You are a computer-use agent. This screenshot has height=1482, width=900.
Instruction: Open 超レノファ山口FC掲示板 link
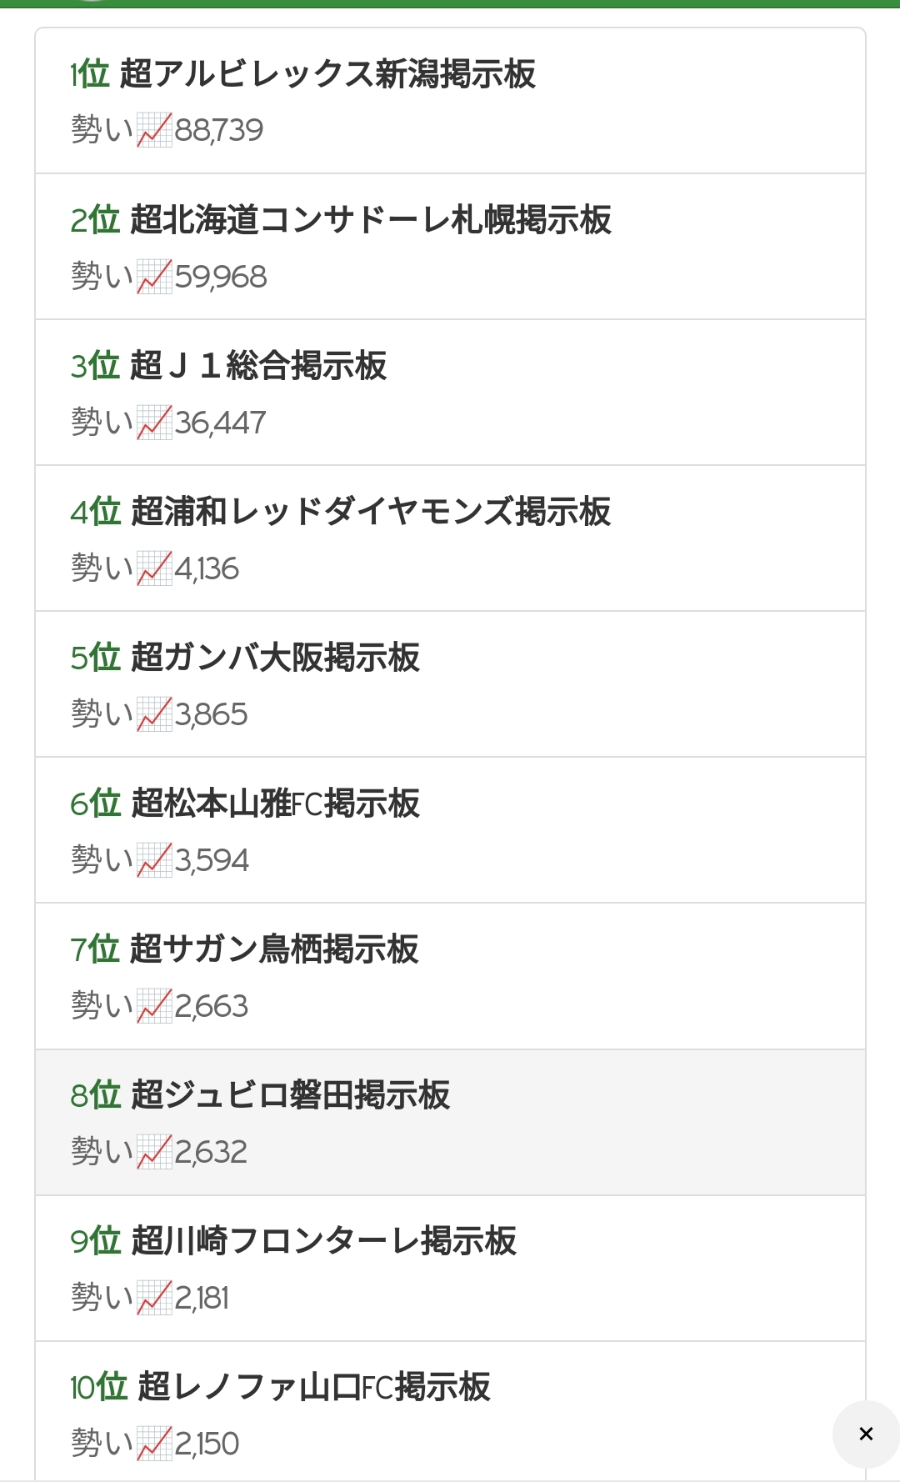[x=313, y=1387]
